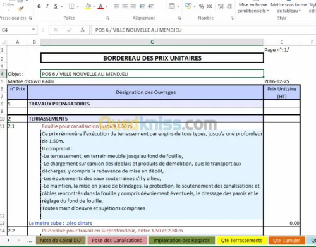
Task: Toggle bold (G) formatting
Action: pos(39,6)
